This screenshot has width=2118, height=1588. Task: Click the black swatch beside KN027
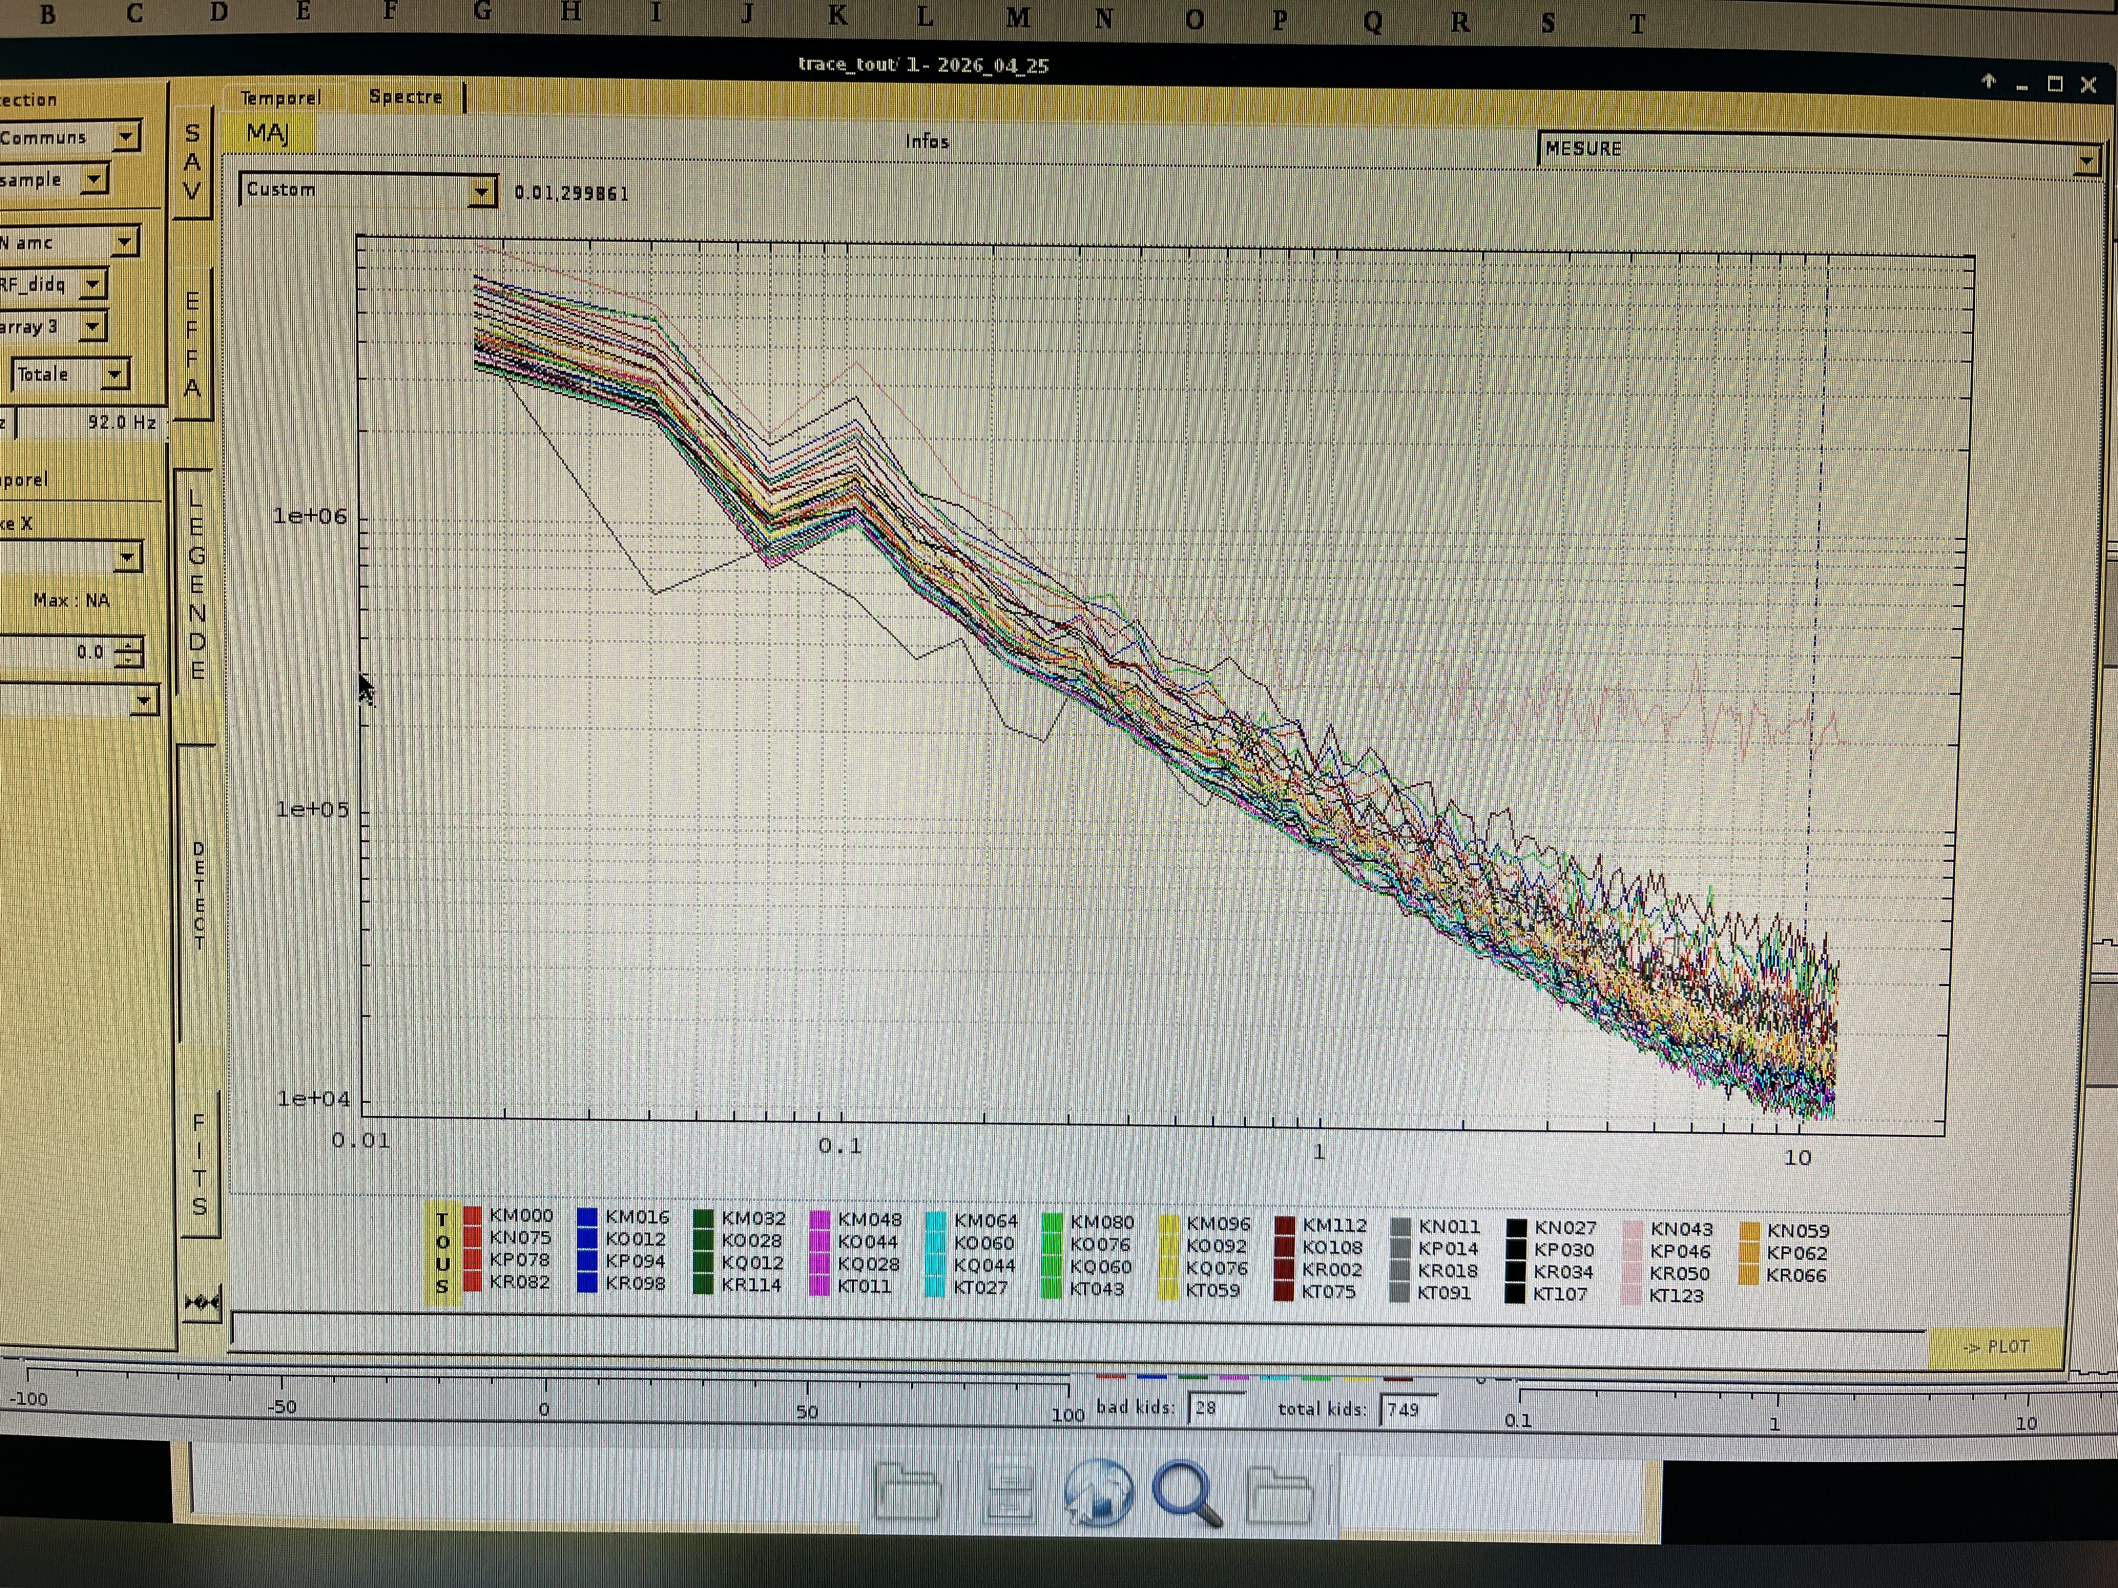[x=1515, y=1229]
